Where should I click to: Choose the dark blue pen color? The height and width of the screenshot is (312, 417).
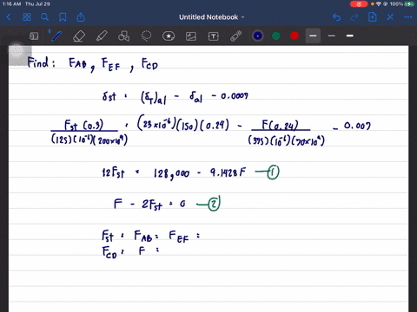pyautogui.click(x=258, y=36)
